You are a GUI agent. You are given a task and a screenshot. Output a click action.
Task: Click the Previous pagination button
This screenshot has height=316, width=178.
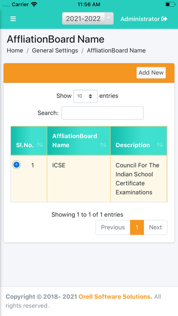pyautogui.click(x=113, y=227)
